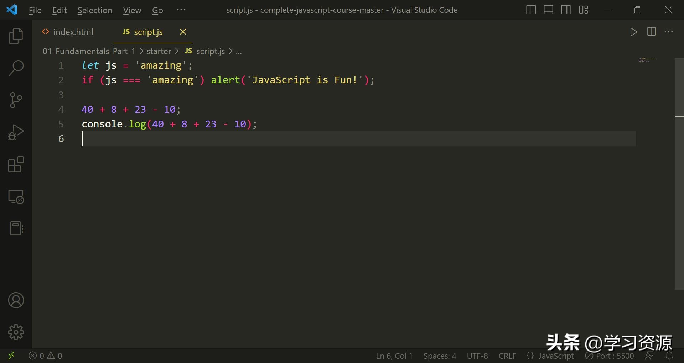Toggle the bottom Panel layout button

pos(548,10)
